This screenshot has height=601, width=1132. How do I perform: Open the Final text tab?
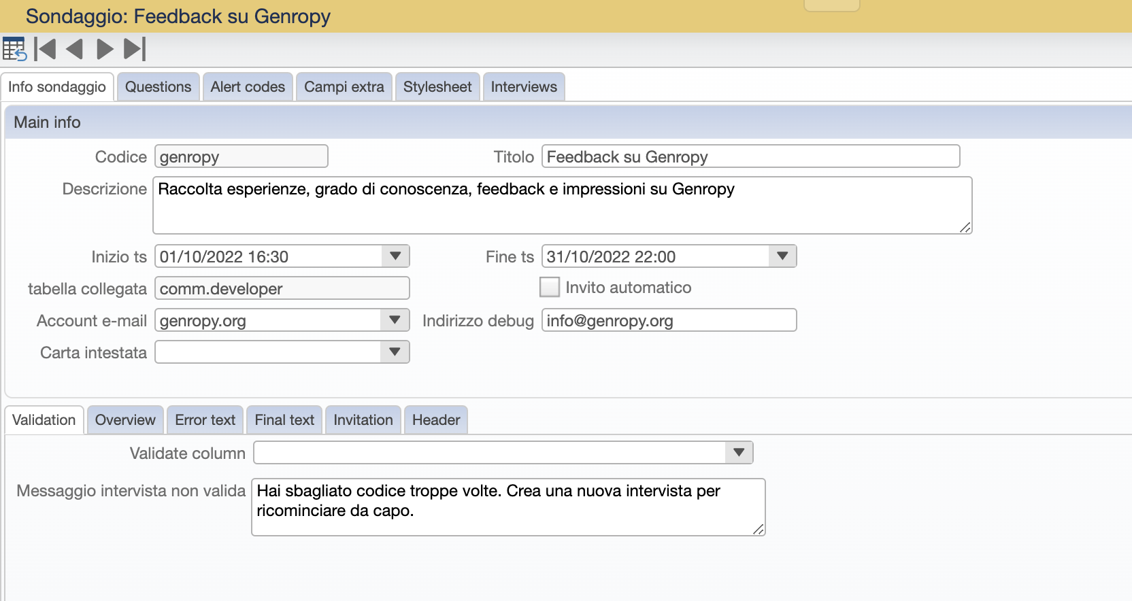pyautogui.click(x=284, y=420)
